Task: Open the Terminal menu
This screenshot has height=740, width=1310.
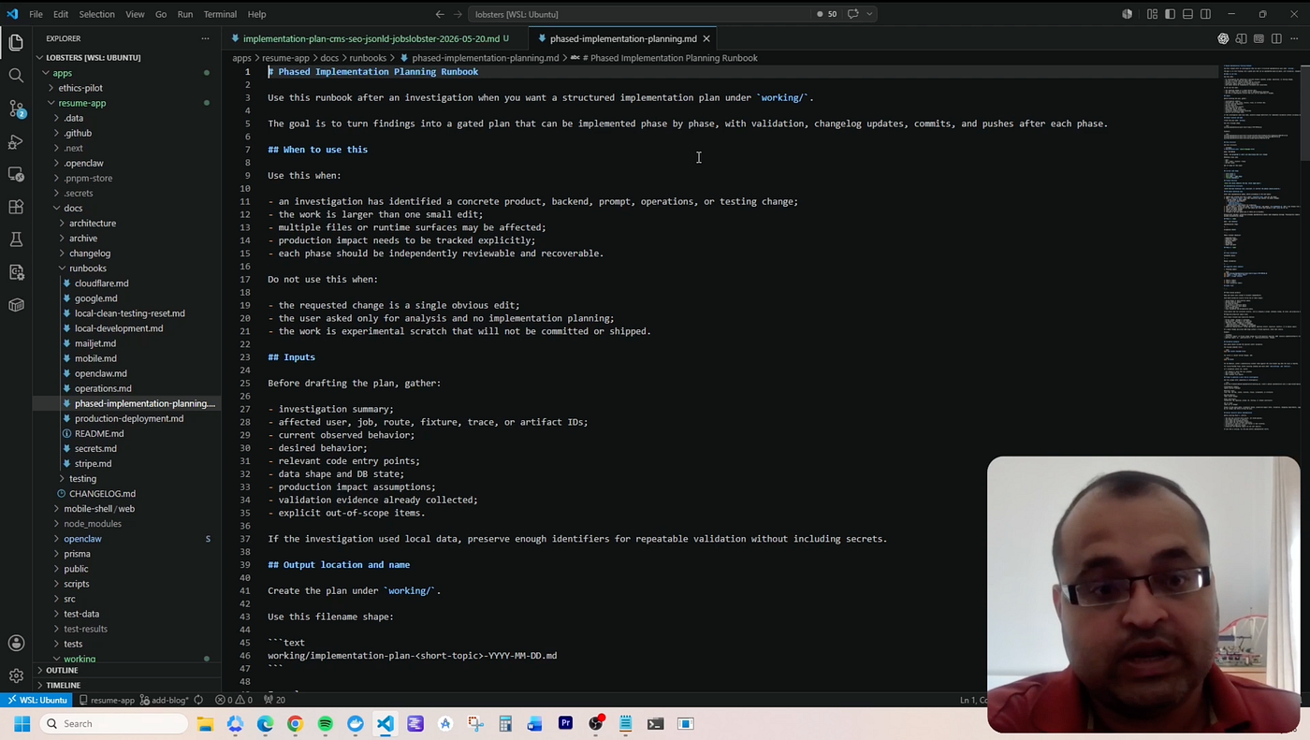Action: click(x=220, y=14)
